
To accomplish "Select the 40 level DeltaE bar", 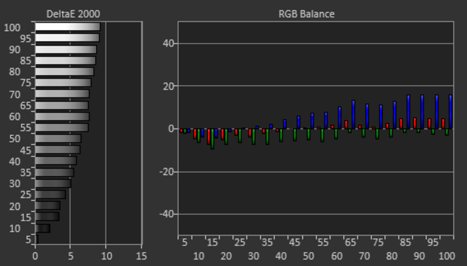I will coord(56,161).
